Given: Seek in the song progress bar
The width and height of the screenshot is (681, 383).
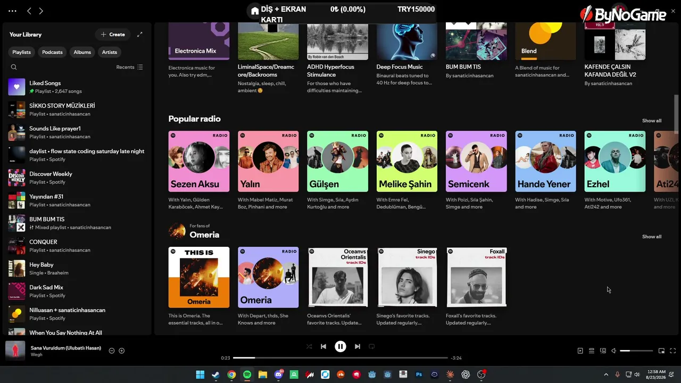Looking at the screenshot, I should click(340, 358).
